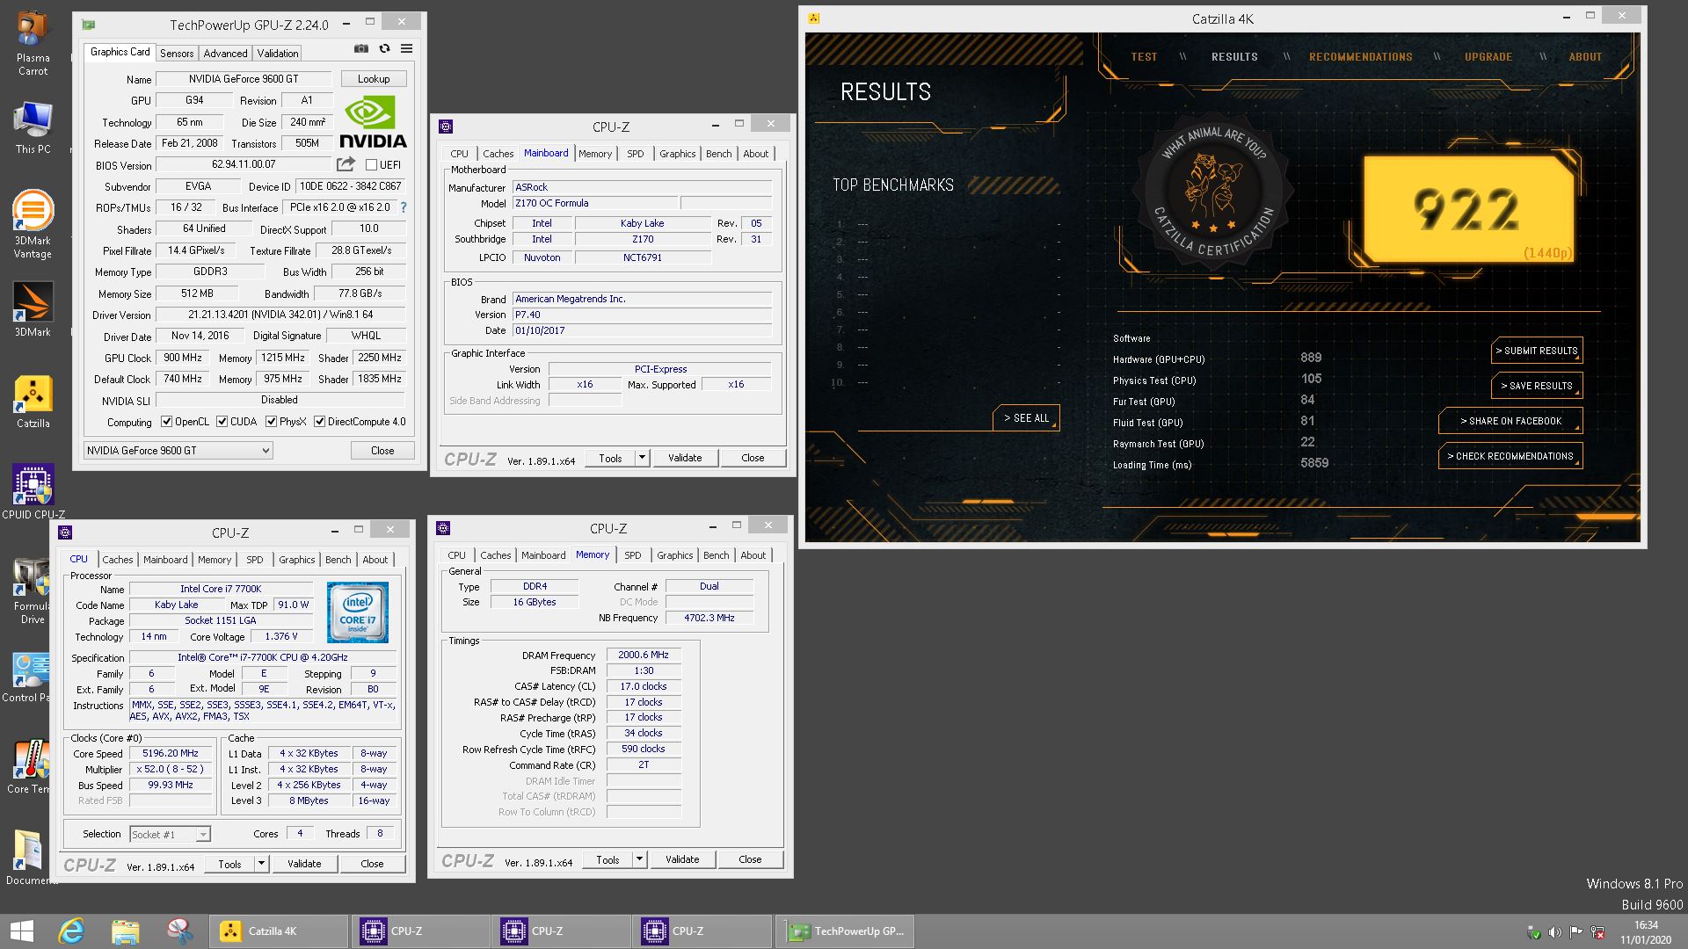Open the GPU-Z hamburger menu icon
This screenshot has height=949, width=1688.
pyautogui.click(x=406, y=49)
